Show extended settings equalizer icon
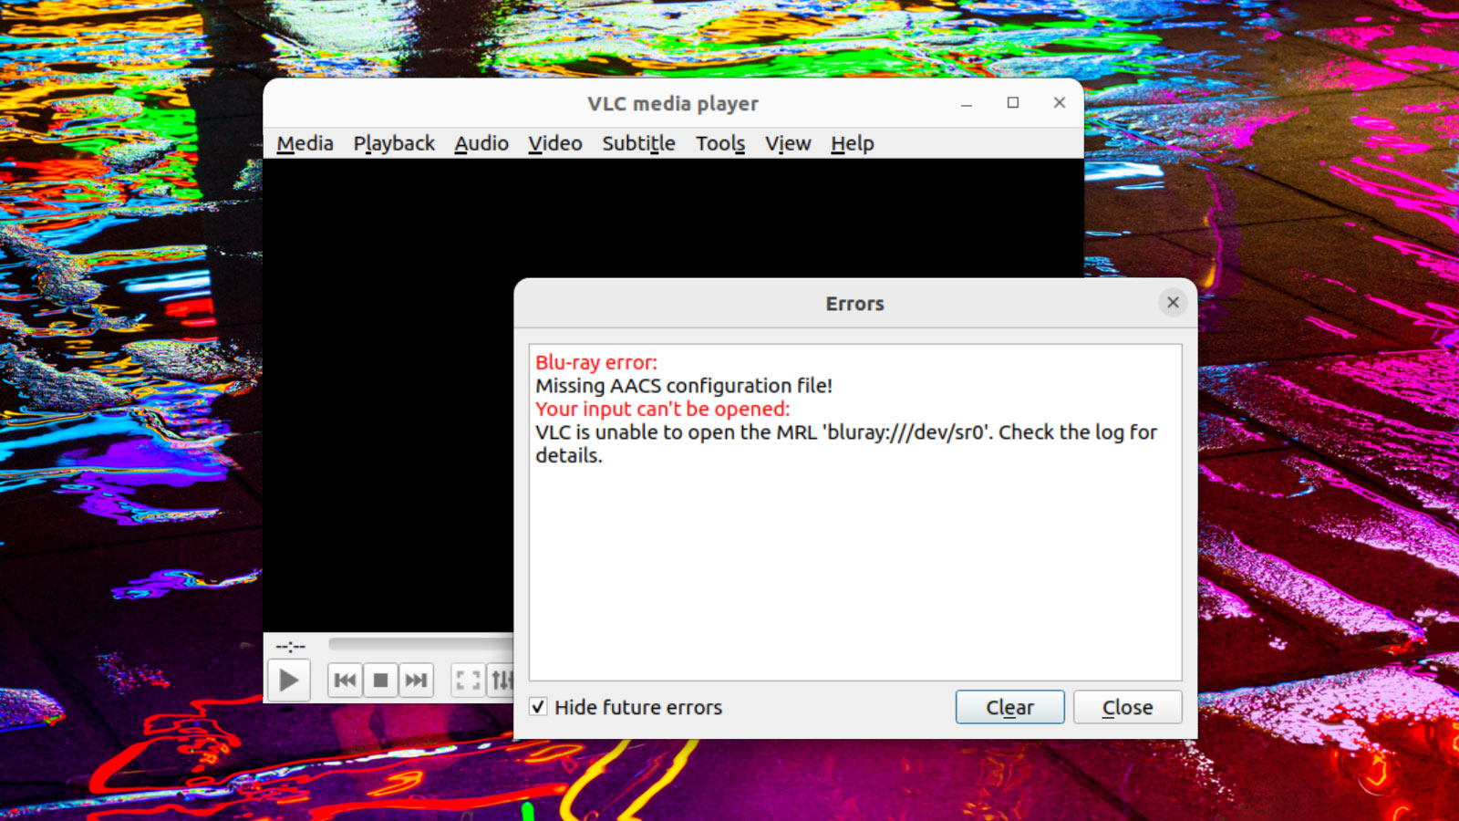The width and height of the screenshot is (1459, 821). tap(502, 681)
